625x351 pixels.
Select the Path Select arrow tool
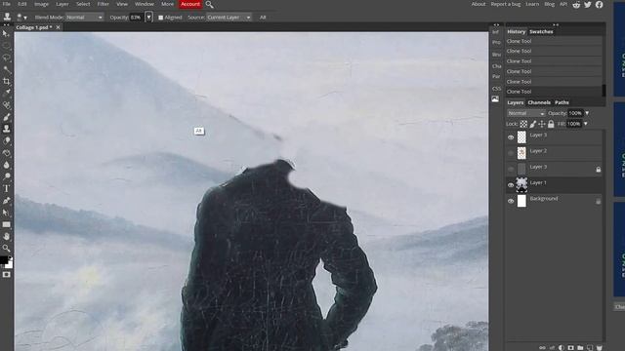pos(6,213)
